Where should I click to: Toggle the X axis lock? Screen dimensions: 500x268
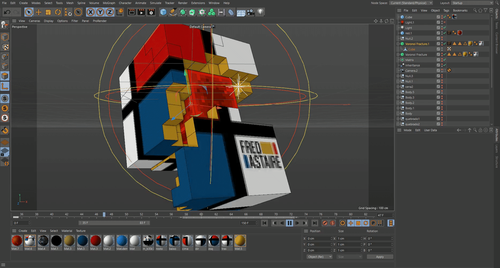click(91, 12)
